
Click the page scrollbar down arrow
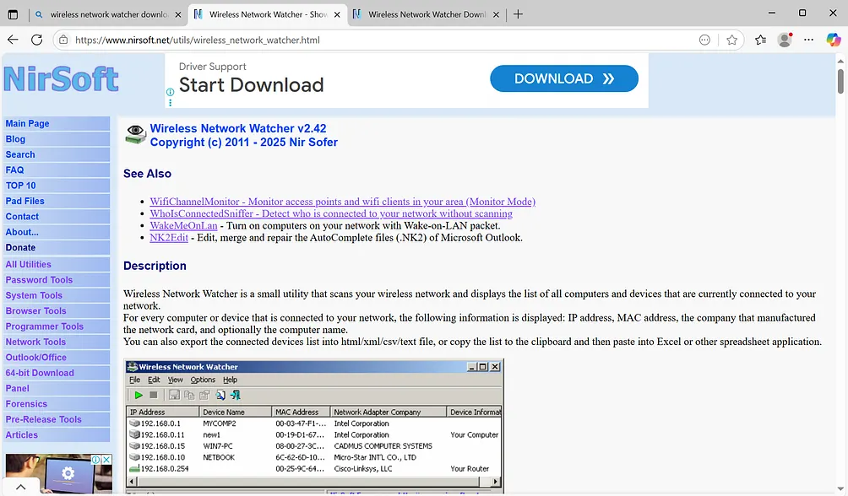tap(840, 489)
